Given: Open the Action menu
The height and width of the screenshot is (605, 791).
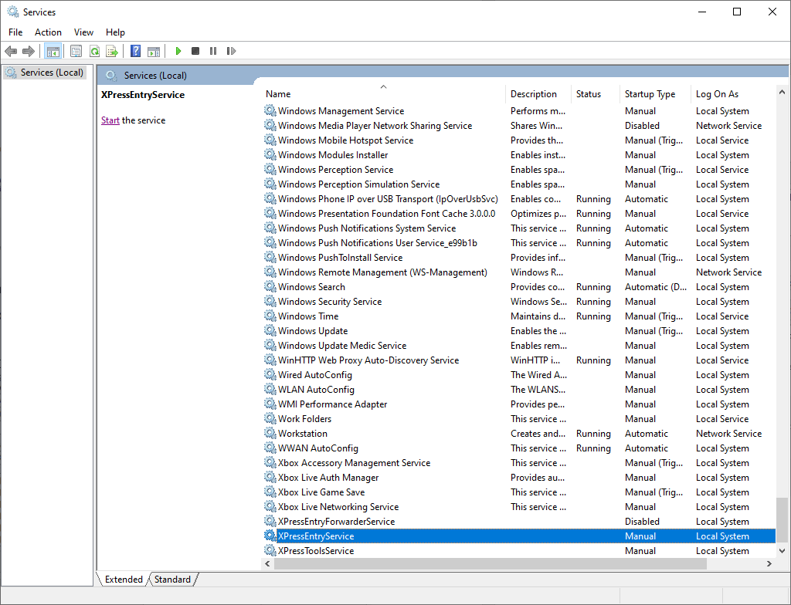Looking at the screenshot, I should click(48, 32).
